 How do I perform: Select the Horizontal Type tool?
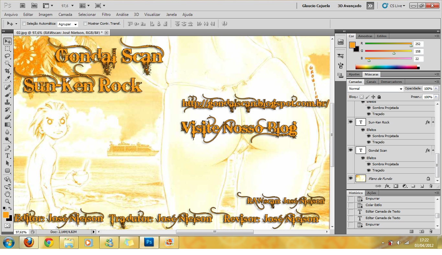pyautogui.click(x=8, y=156)
